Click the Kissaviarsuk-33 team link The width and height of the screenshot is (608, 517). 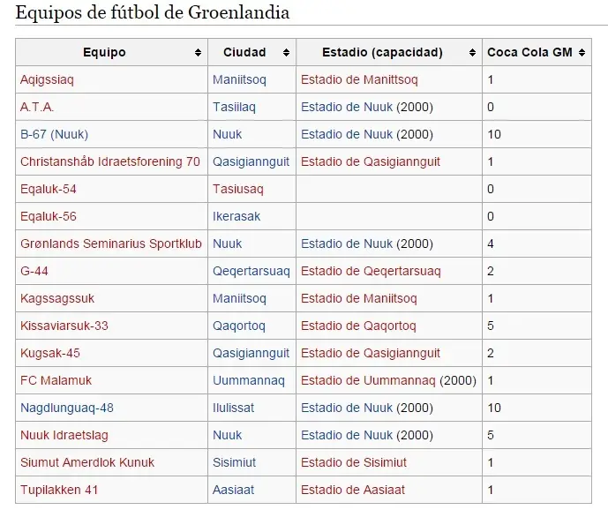tap(64, 326)
